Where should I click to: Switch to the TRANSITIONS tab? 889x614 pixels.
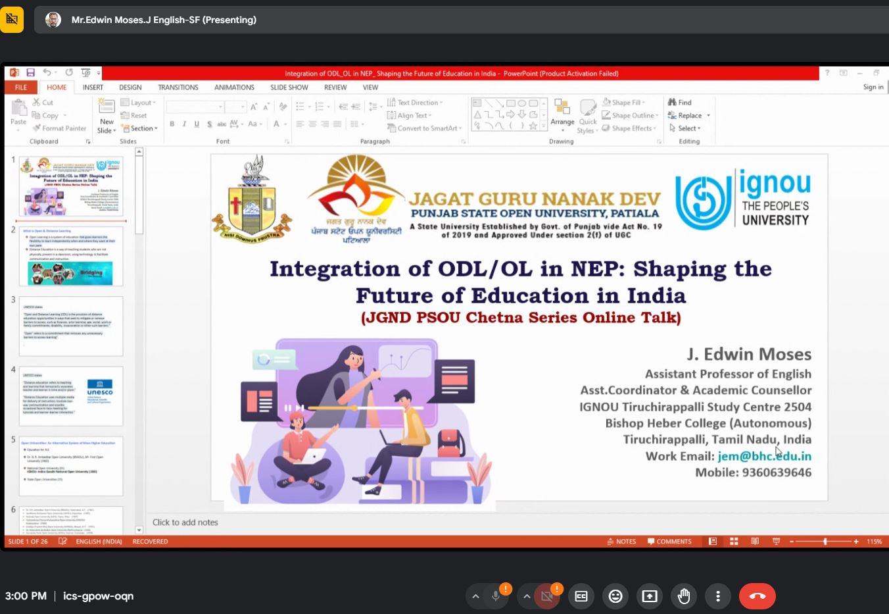[x=178, y=87]
